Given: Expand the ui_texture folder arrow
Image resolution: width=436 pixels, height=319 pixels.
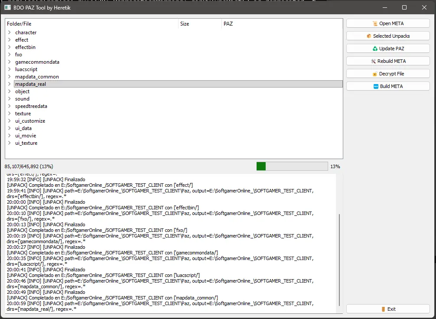Looking at the screenshot, I should point(9,143).
